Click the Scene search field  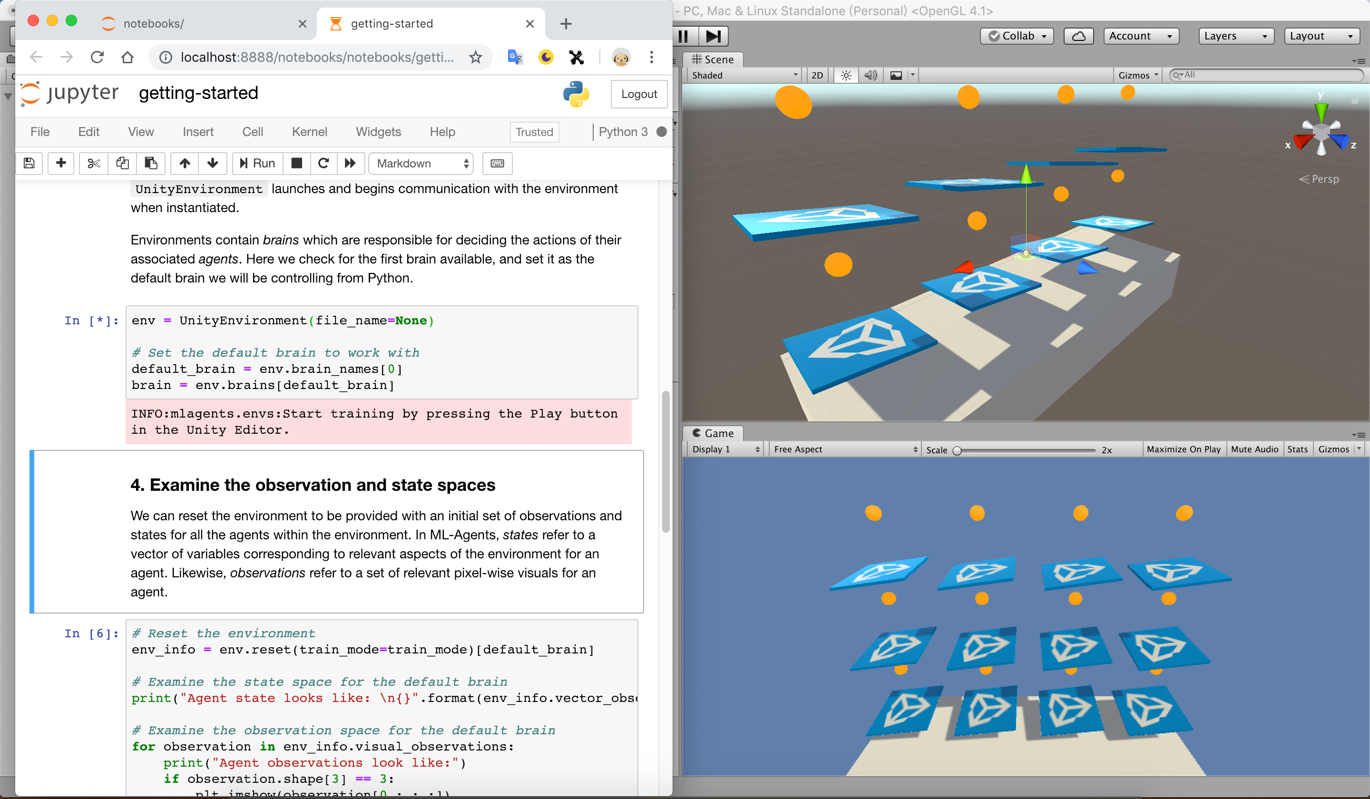[1266, 75]
